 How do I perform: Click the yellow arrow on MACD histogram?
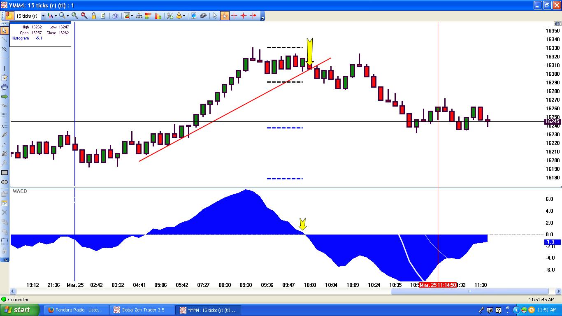point(303,224)
